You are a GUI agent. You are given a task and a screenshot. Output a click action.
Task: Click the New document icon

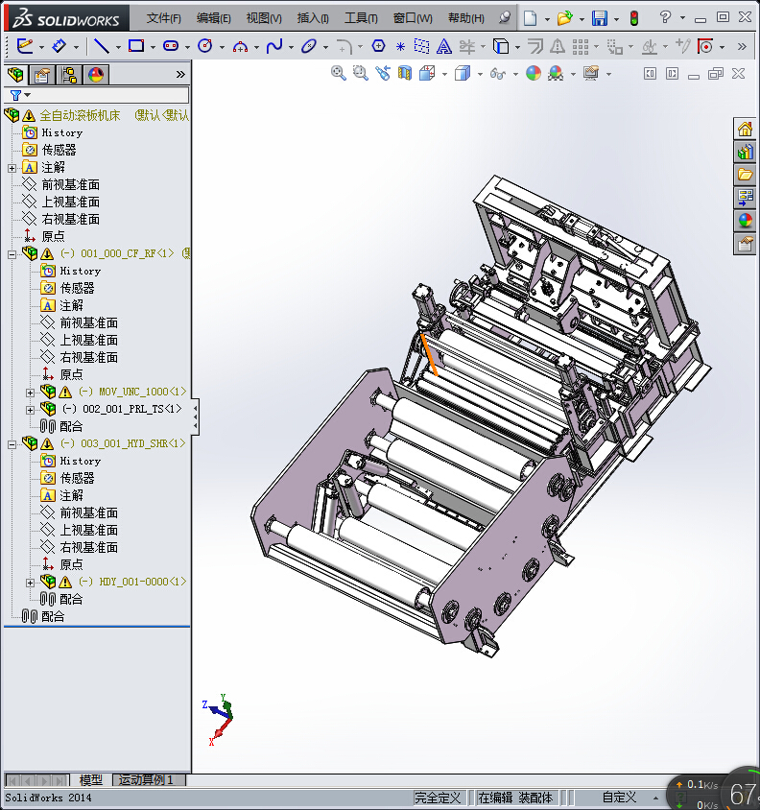530,18
